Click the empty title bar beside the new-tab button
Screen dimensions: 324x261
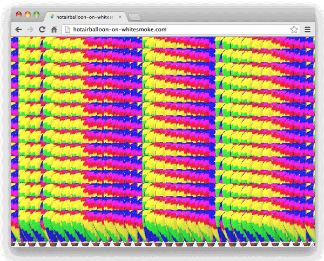227,16
